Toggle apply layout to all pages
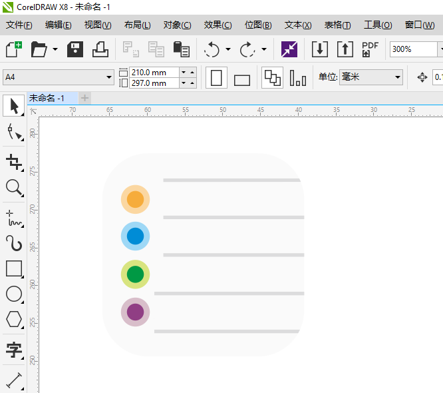The width and height of the screenshot is (443, 393). tap(272, 78)
